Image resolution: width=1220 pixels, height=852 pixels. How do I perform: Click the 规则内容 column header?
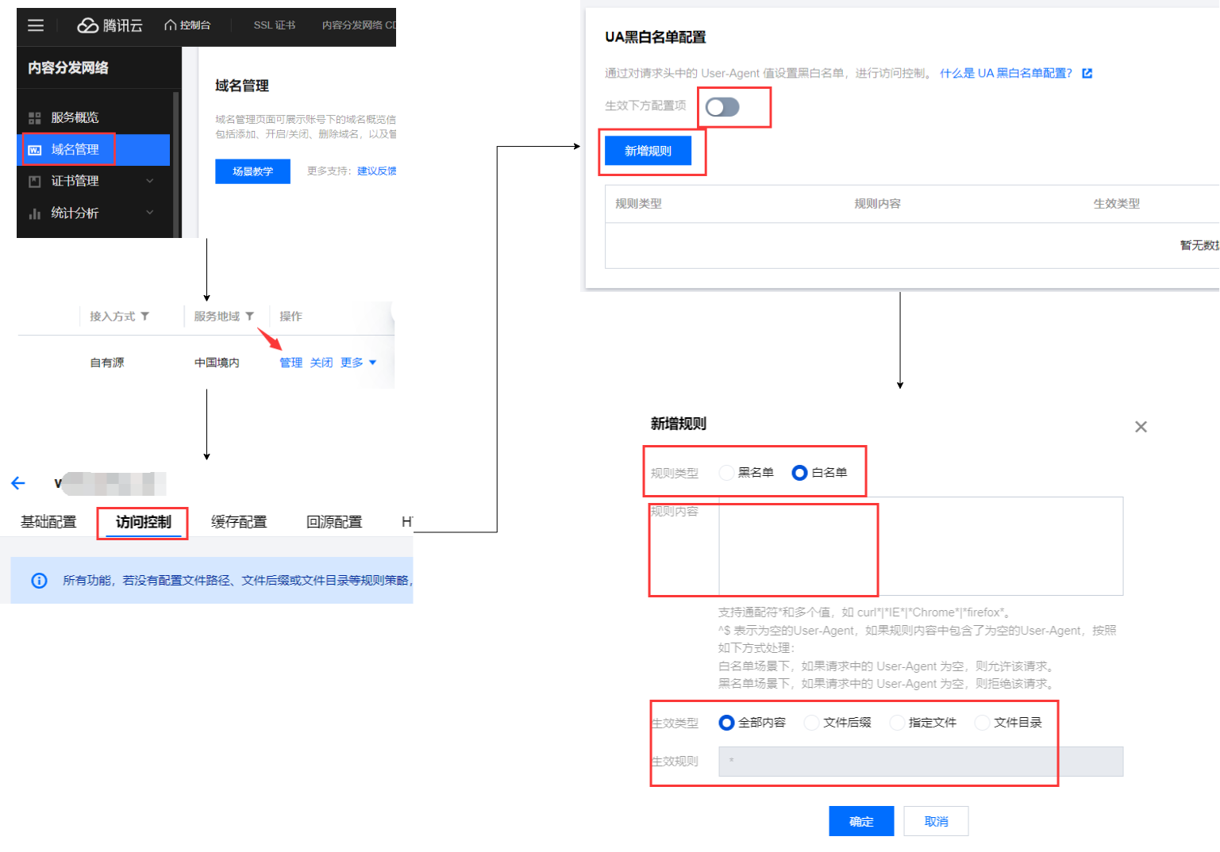pyautogui.click(x=877, y=204)
